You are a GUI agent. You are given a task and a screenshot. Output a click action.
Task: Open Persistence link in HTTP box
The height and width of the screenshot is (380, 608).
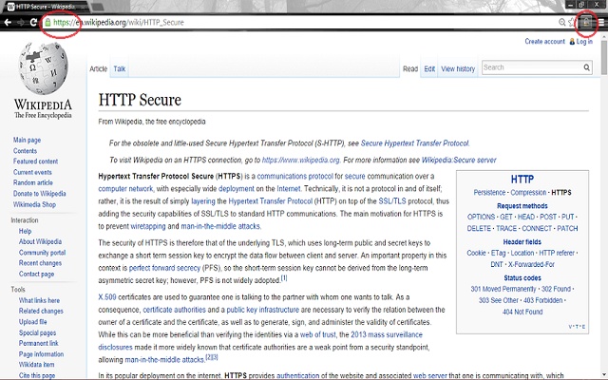[489, 192]
